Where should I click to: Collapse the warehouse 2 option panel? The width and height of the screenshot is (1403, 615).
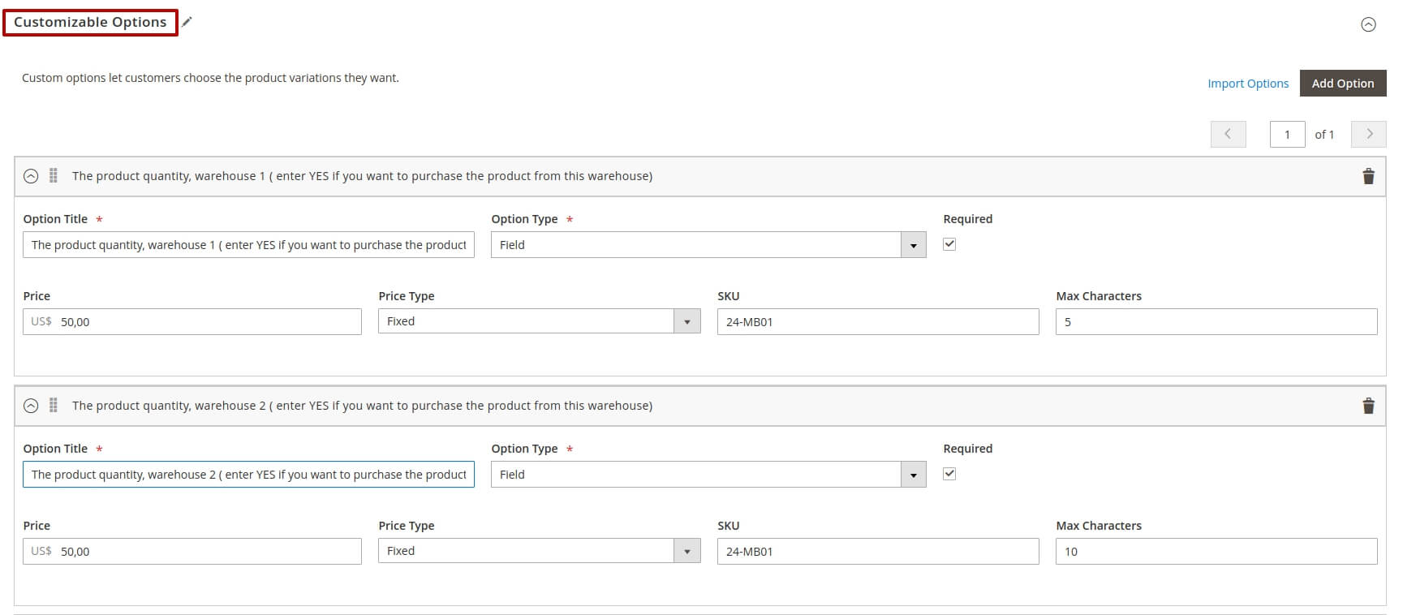[x=31, y=406]
